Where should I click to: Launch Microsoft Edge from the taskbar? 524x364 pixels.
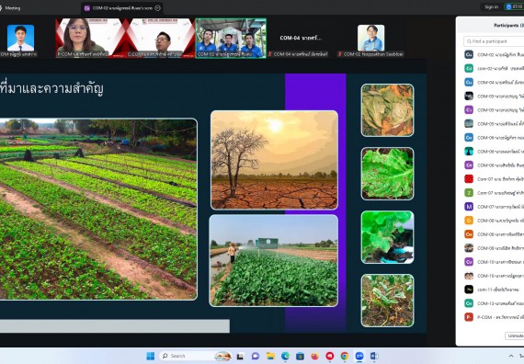coord(285,357)
